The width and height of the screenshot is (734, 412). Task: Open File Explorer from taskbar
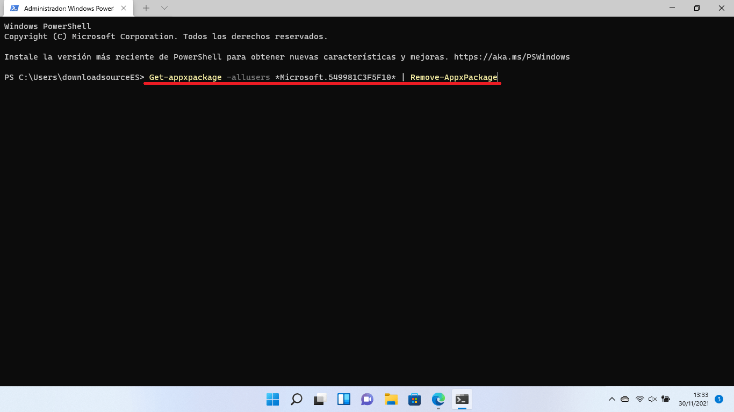coord(391,399)
